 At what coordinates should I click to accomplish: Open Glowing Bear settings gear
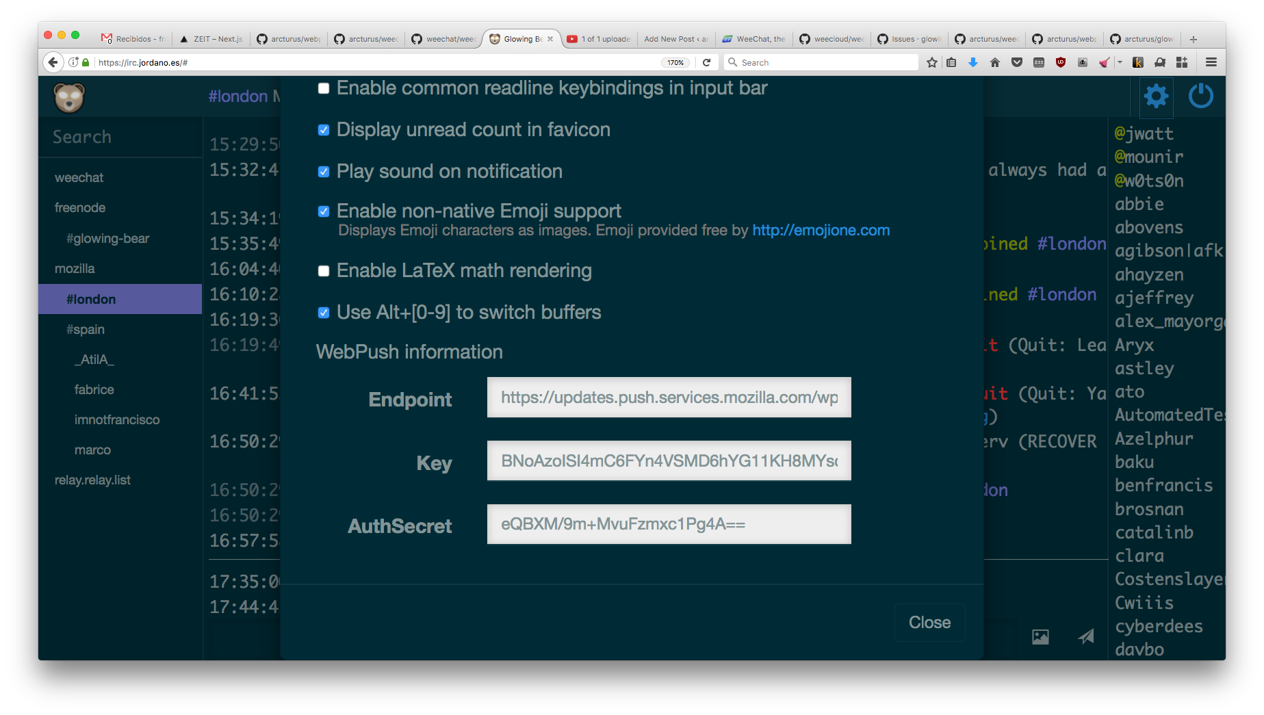point(1156,96)
